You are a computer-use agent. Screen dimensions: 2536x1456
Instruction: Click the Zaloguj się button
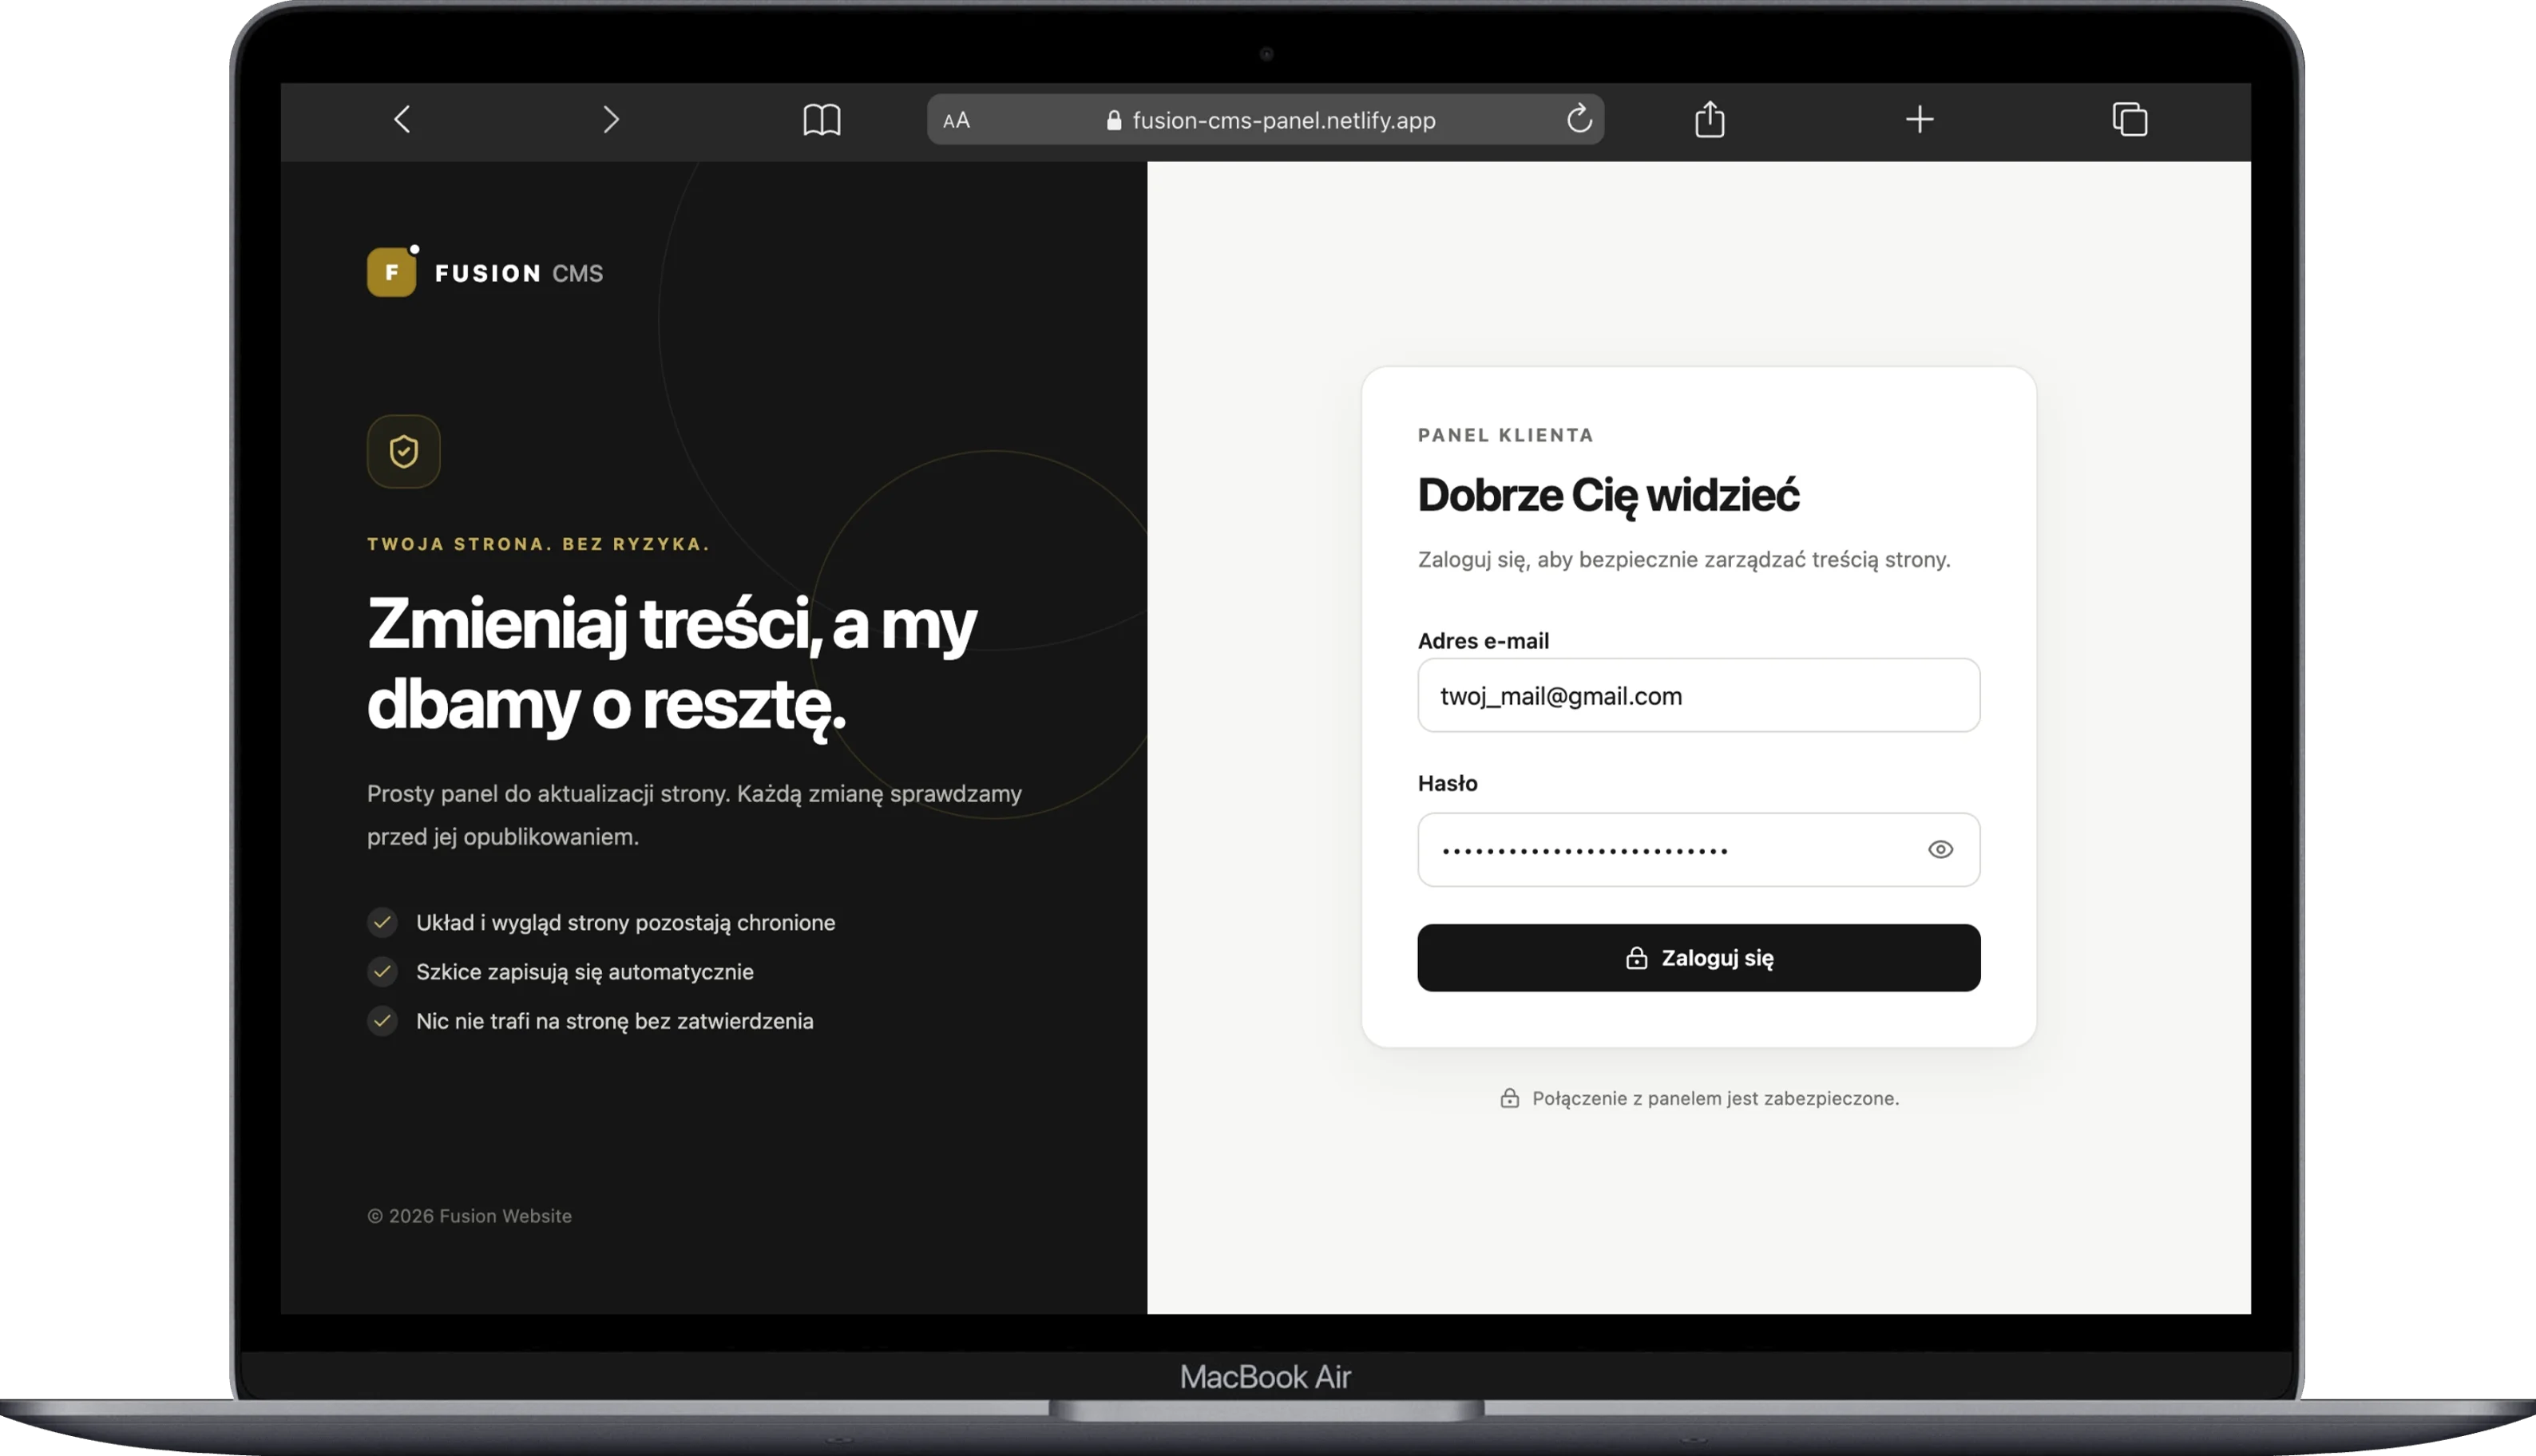(x=1699, y=958)
